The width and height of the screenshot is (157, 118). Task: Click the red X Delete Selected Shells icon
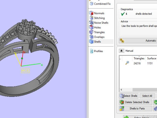(122, 102)
